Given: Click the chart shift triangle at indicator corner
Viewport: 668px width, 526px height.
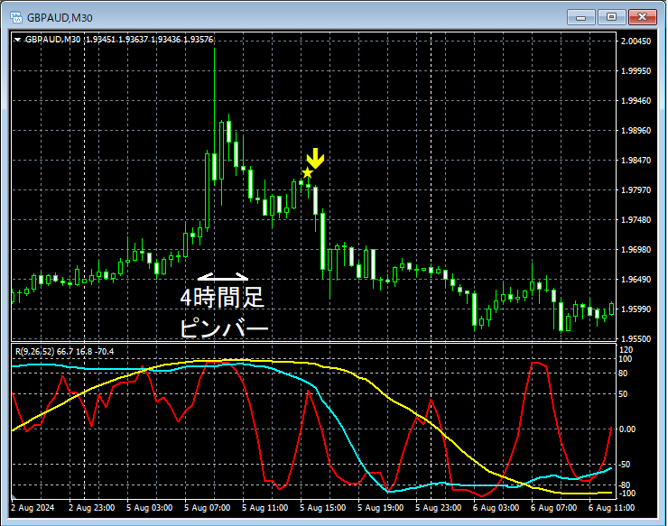Looking at the screenshot, I should tap(14, 496).
